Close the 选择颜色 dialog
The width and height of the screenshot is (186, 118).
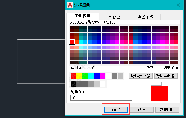pyautogui.click(x=178, y=5)
